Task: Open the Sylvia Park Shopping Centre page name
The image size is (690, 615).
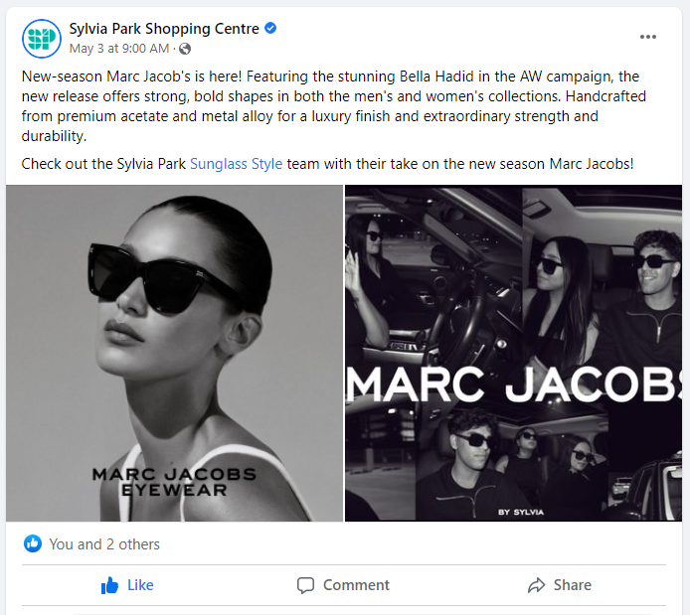Action: 164,29
